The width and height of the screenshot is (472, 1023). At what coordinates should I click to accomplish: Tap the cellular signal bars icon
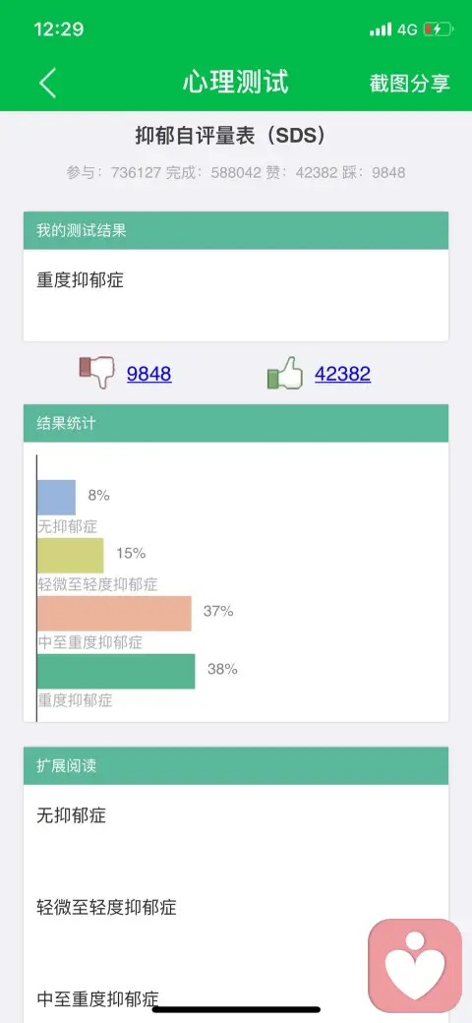click(381, 30)
